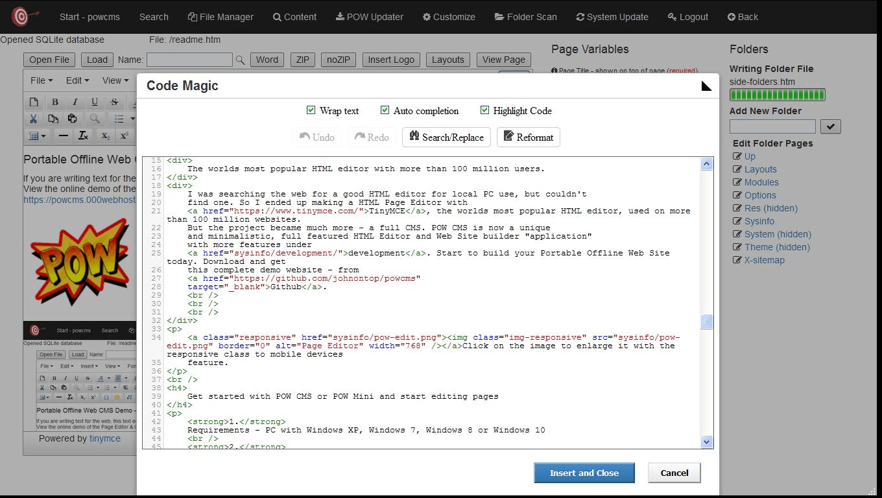Open POW Updater in top navigation
The image size is (882, 498).
coord(369,17)
